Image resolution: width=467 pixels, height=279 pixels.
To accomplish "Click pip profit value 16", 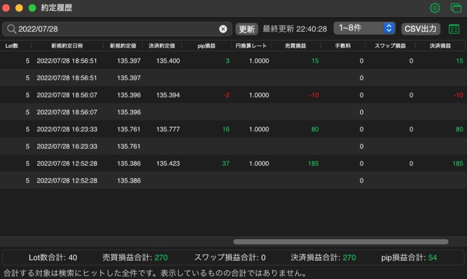I will 226,129.
